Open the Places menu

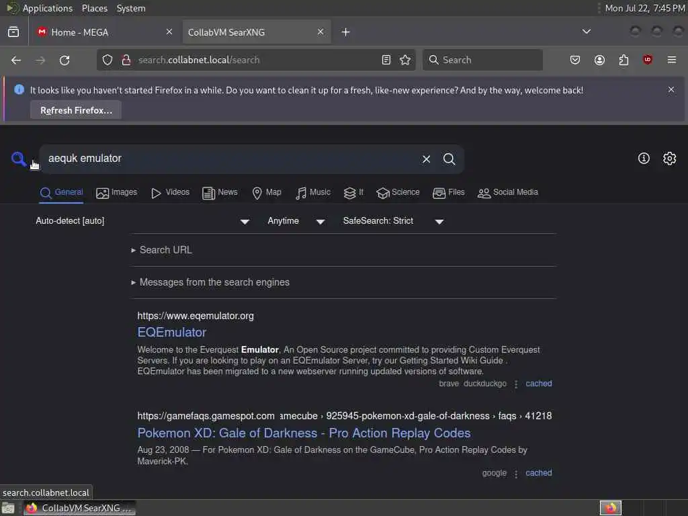(x=95, y=8)
